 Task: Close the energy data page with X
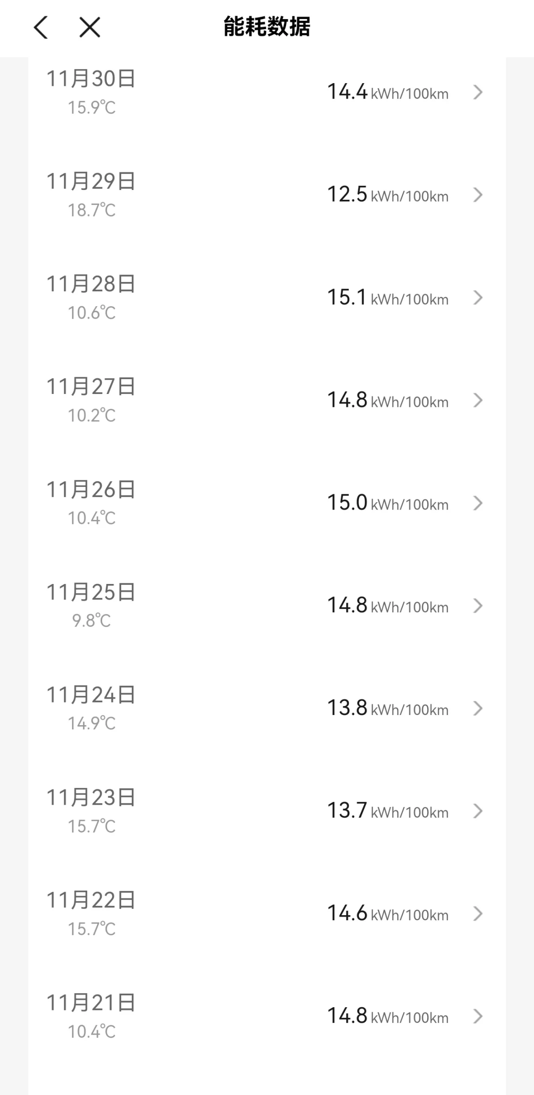click(90, 27)
